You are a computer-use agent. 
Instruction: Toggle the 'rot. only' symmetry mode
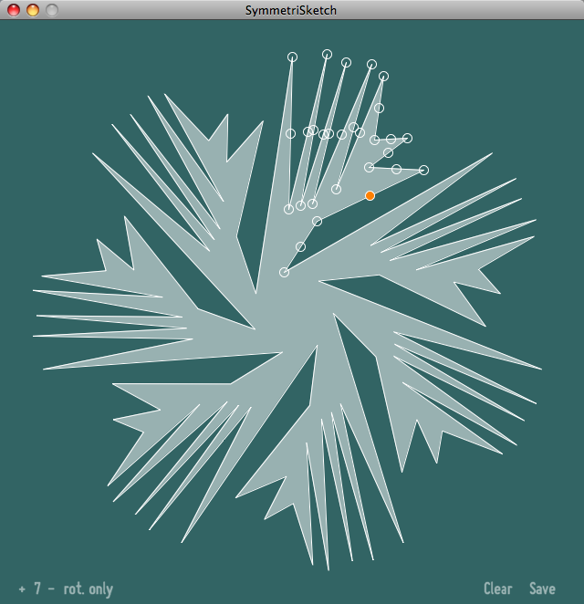[89, 589]
